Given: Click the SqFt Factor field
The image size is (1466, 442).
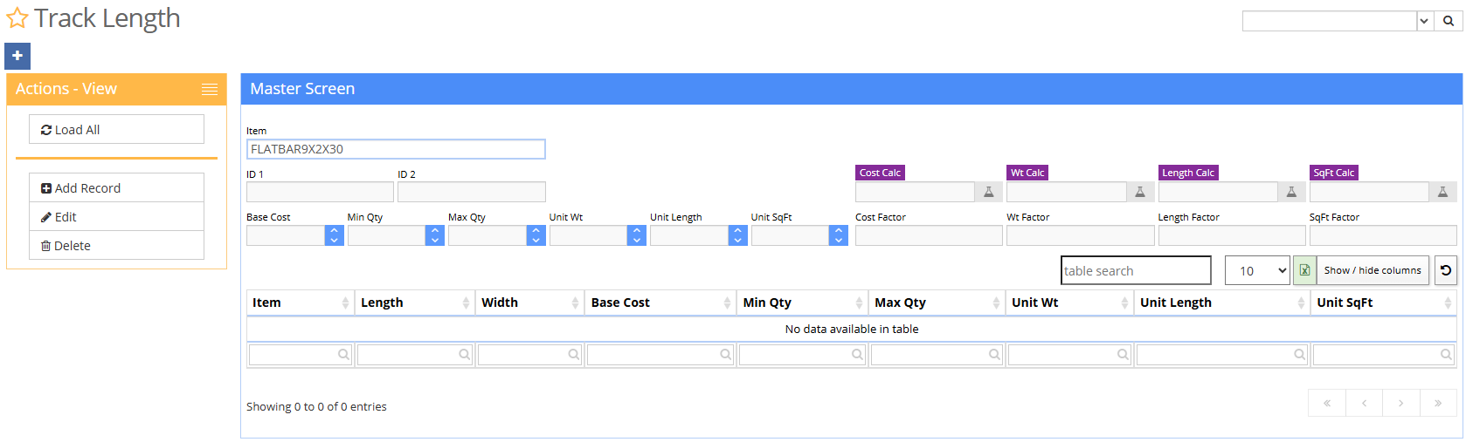Looking at the screenshot, I should tap(1383, 235).
